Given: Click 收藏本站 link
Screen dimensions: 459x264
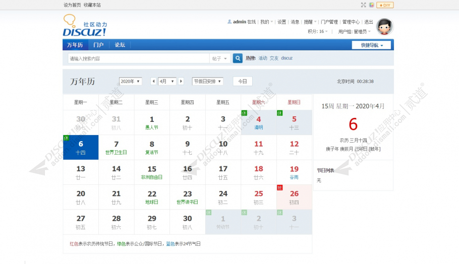Looking at the screenshot, I should click(92, 5).
